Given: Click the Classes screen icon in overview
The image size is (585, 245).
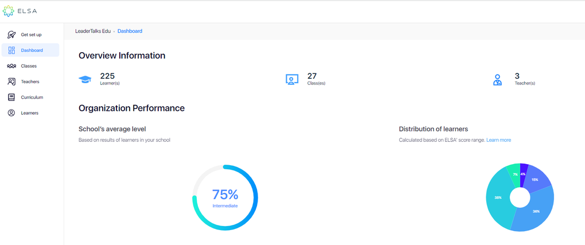Looking at the screenshot, I should pos(292,80).
